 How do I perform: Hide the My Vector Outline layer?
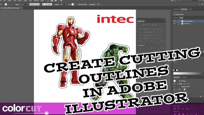tap(174, 21)
